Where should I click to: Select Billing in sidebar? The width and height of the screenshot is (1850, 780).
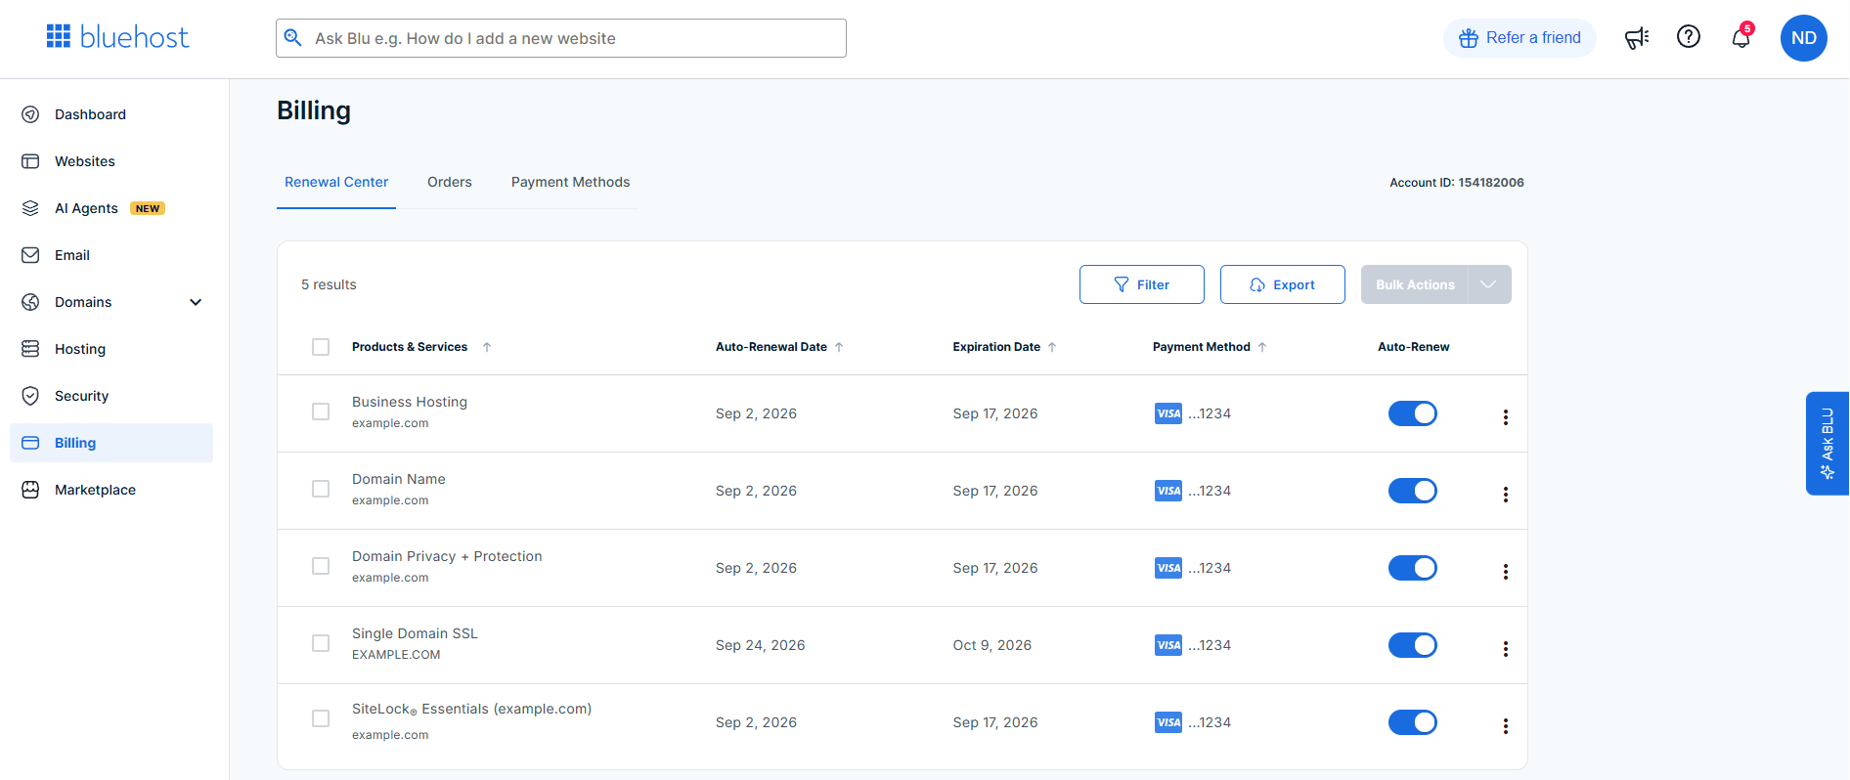tap(111, 443)
